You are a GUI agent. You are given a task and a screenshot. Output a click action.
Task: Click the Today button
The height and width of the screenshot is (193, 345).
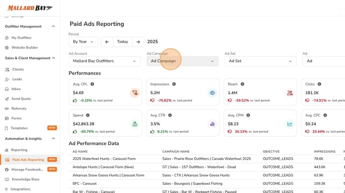(122, 42)
